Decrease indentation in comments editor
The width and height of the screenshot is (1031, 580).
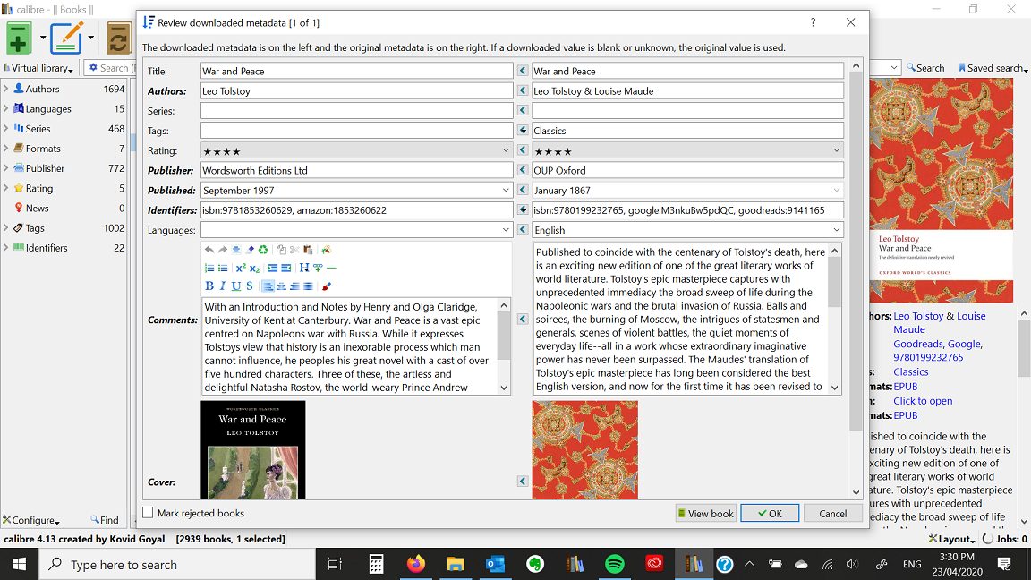point(286,268)
